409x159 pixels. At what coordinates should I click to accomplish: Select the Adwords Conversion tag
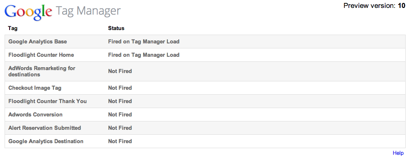tap(35, 114)
